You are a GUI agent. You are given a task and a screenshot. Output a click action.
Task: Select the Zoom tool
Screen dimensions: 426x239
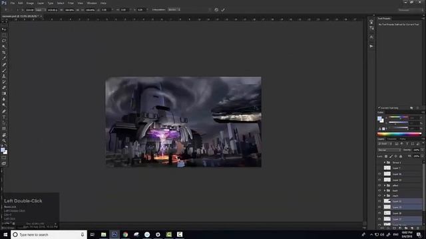4,141
